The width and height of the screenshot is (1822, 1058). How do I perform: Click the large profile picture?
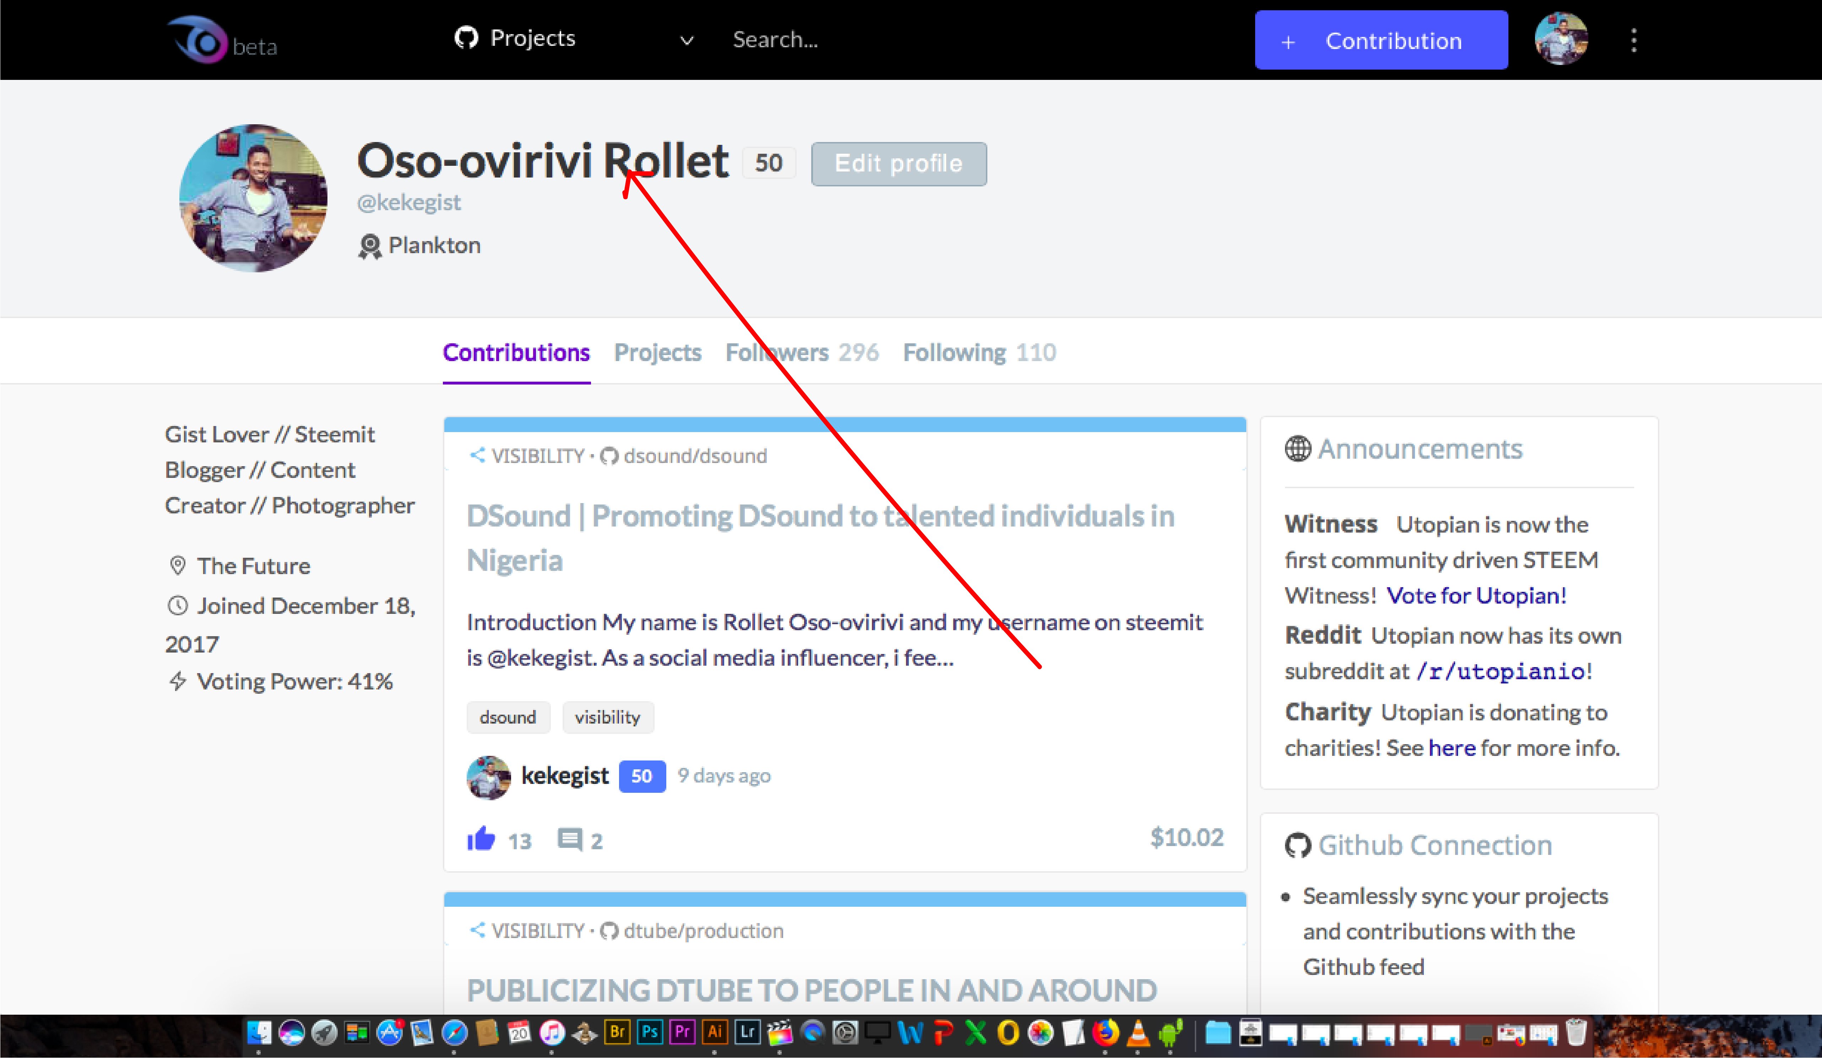(x=253, y=198)
